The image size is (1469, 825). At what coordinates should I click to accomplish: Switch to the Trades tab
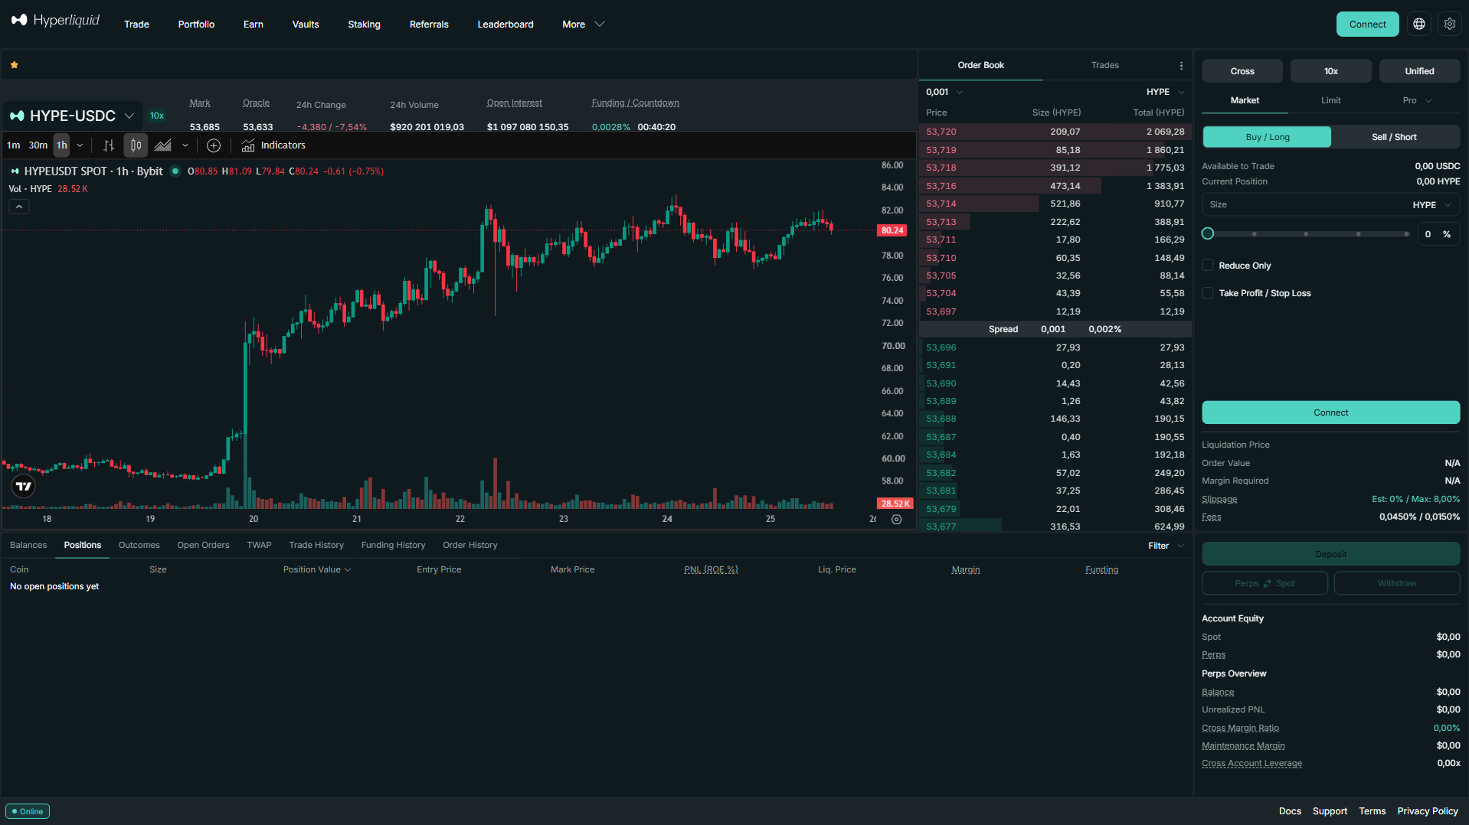pyautogui.click(x=1104, y=65)
